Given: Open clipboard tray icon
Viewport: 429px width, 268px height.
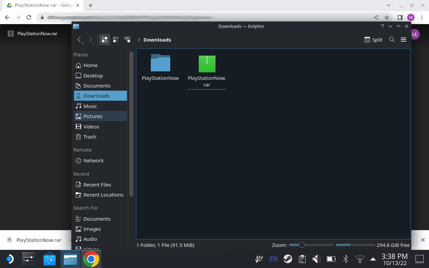Looking at the screenshot, I should 302,259.
